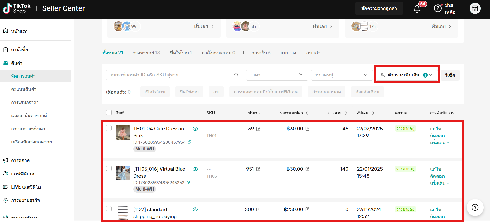Switch to กำลังตรวจสอบ 0 tab
490x222 pixels.
pyautogui.click(x=219, y=53)
